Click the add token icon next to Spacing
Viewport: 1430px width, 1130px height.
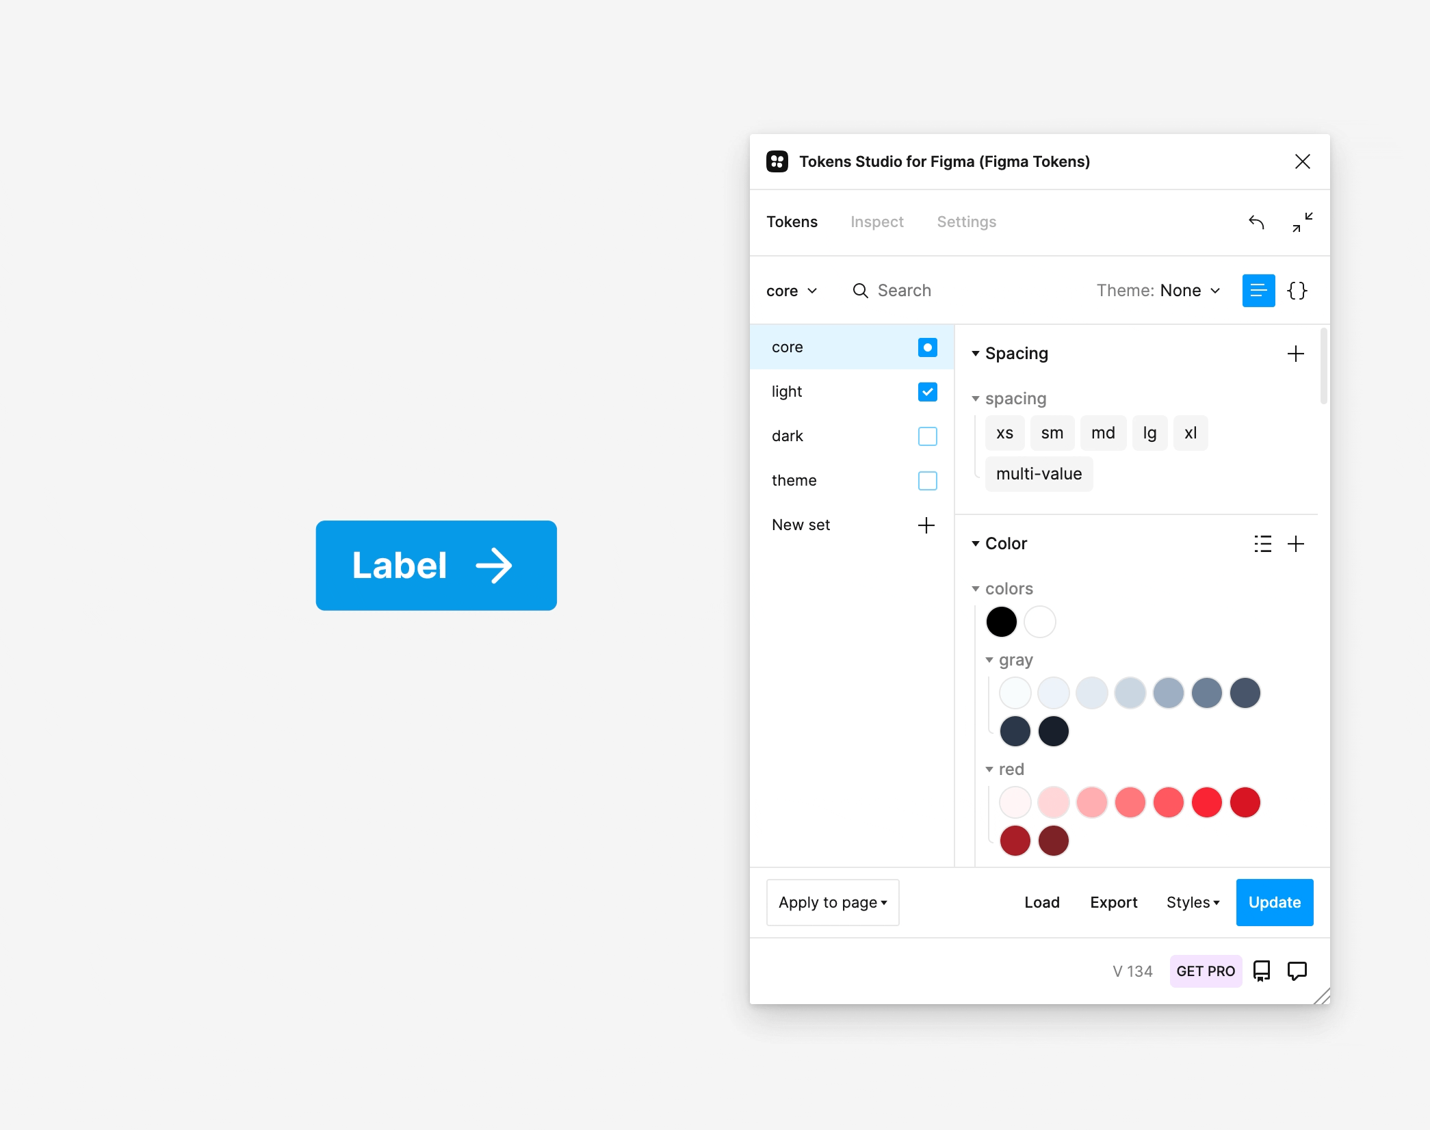point(1297,354)
